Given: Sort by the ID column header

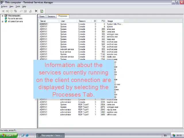Looking at the screenshot, I should pos(94,21).
